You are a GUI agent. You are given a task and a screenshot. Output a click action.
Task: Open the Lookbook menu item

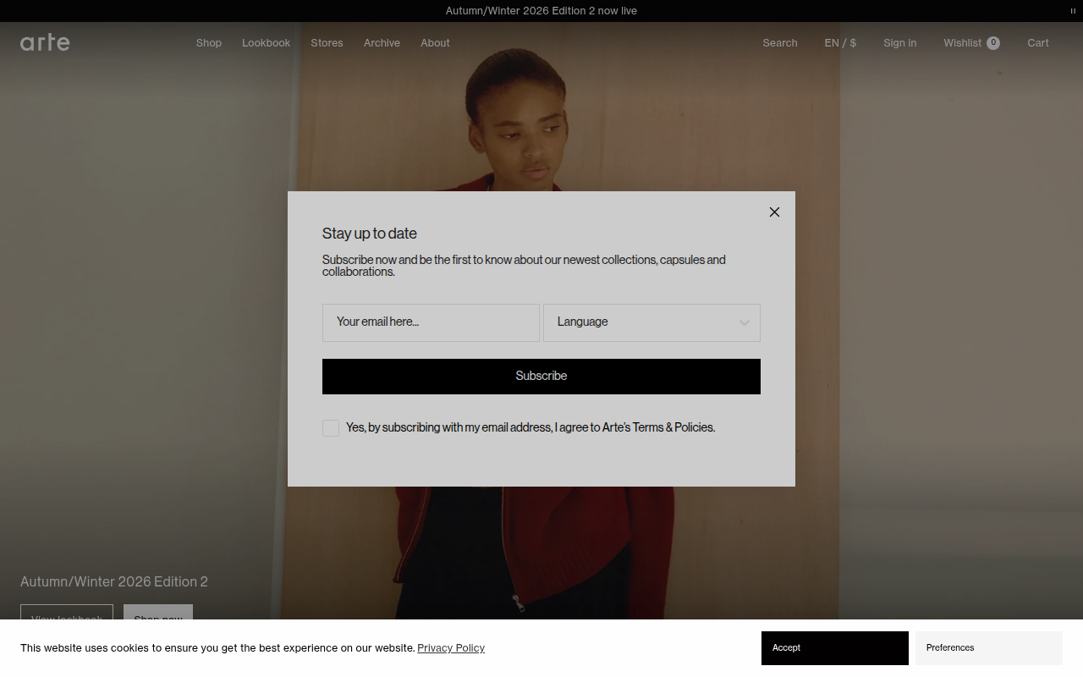point(266,43)
